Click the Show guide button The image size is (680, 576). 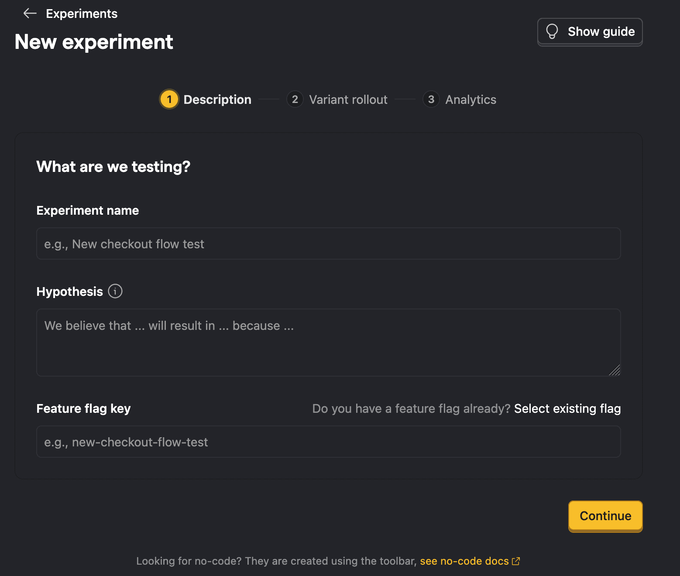[x=590, y=31]
